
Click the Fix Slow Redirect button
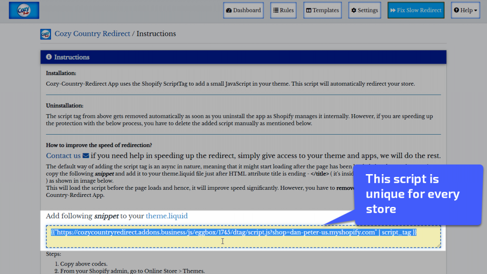(x=416, y=10)
